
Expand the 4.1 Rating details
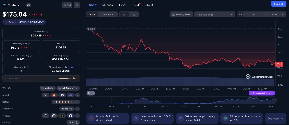66,102
